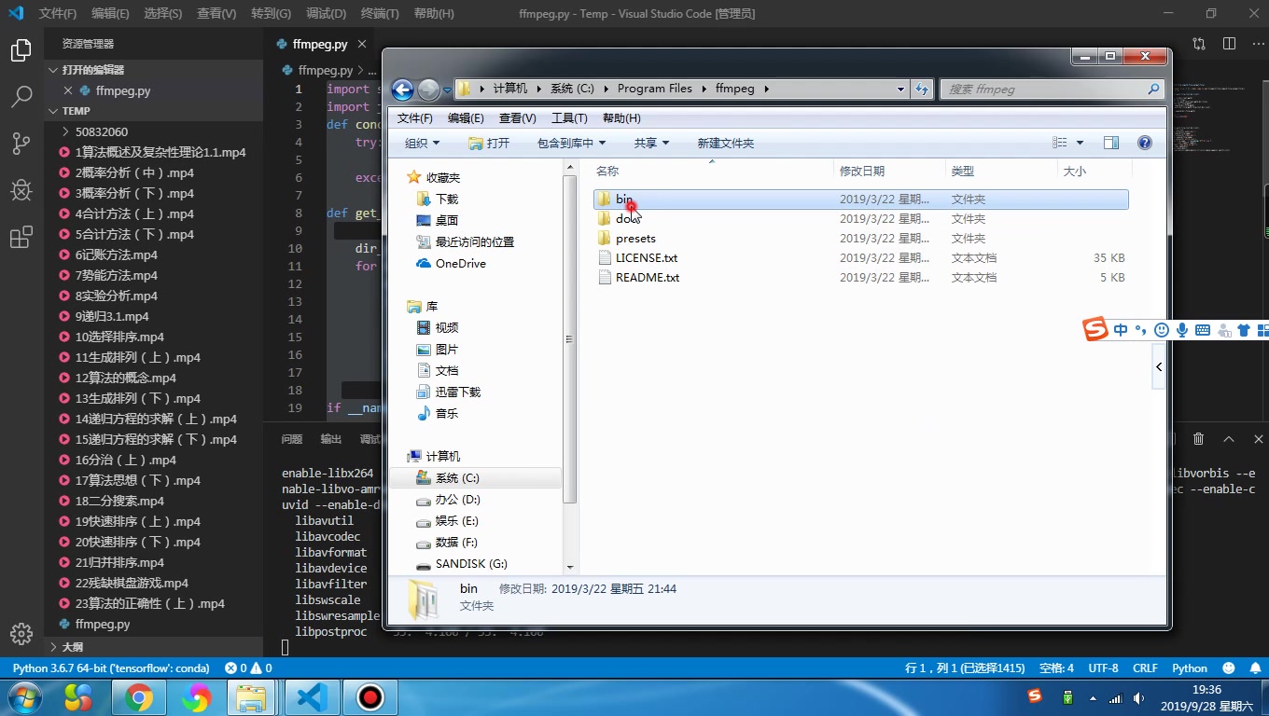Open the Windows Start button
The height and width of the screenshot is (716, 1269).
24,697
